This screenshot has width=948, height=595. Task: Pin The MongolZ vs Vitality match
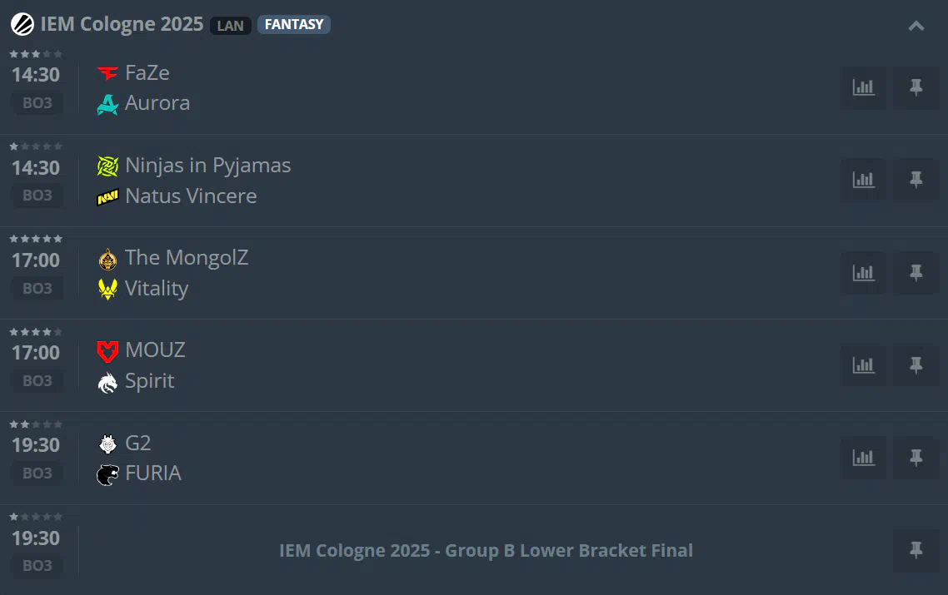pos(916,273)
